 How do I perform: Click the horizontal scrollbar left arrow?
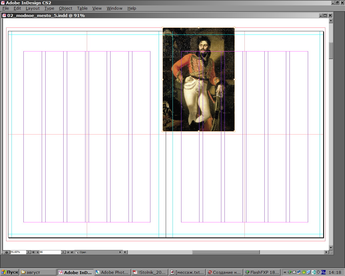tap(125, 252)
